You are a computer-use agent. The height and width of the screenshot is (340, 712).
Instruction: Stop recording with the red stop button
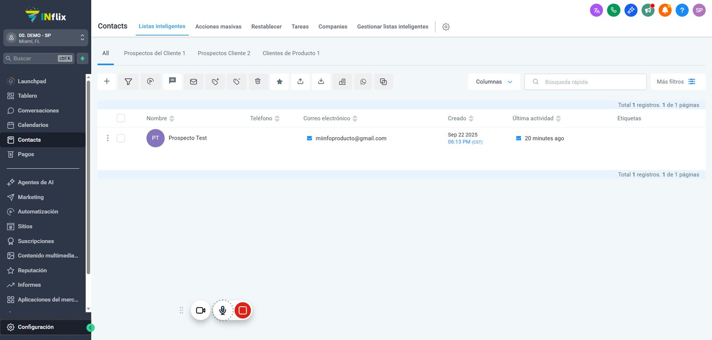[x=243, y=310]
